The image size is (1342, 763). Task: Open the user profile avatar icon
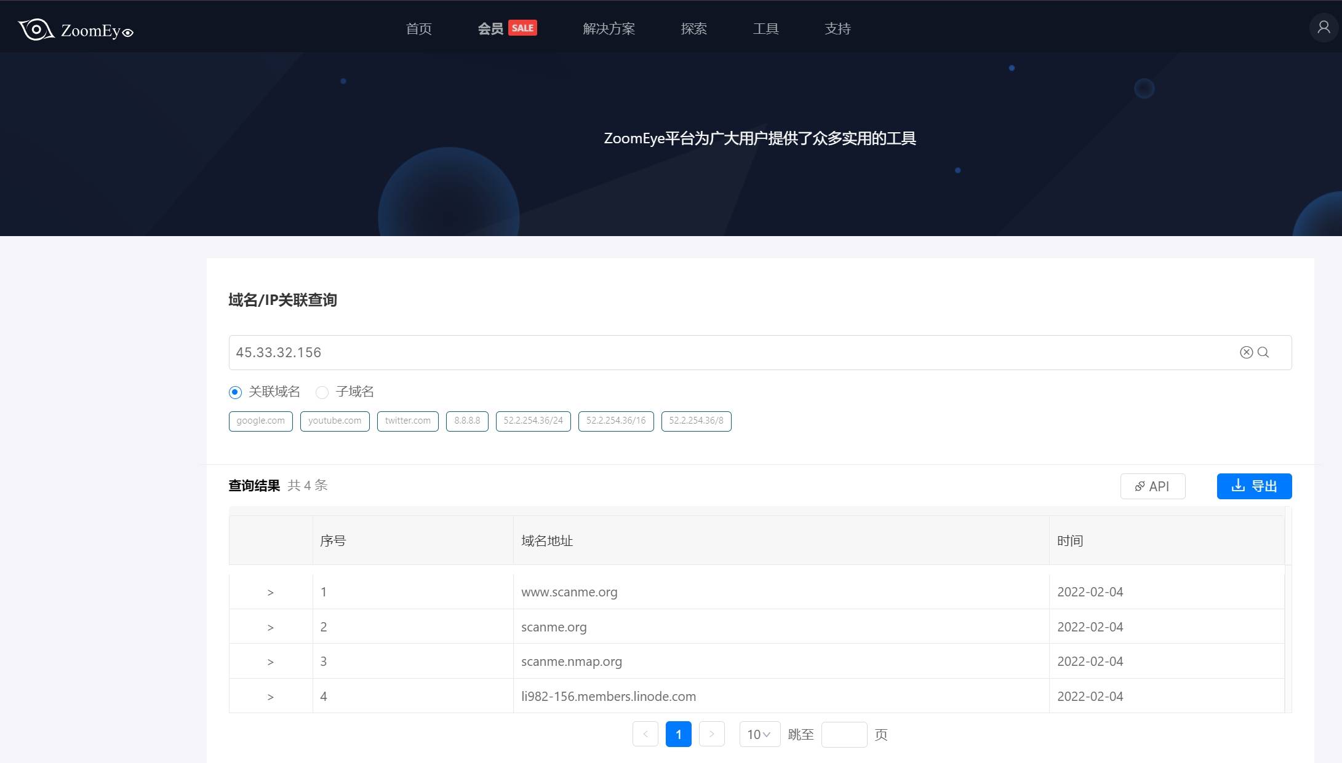[1324, 28]
